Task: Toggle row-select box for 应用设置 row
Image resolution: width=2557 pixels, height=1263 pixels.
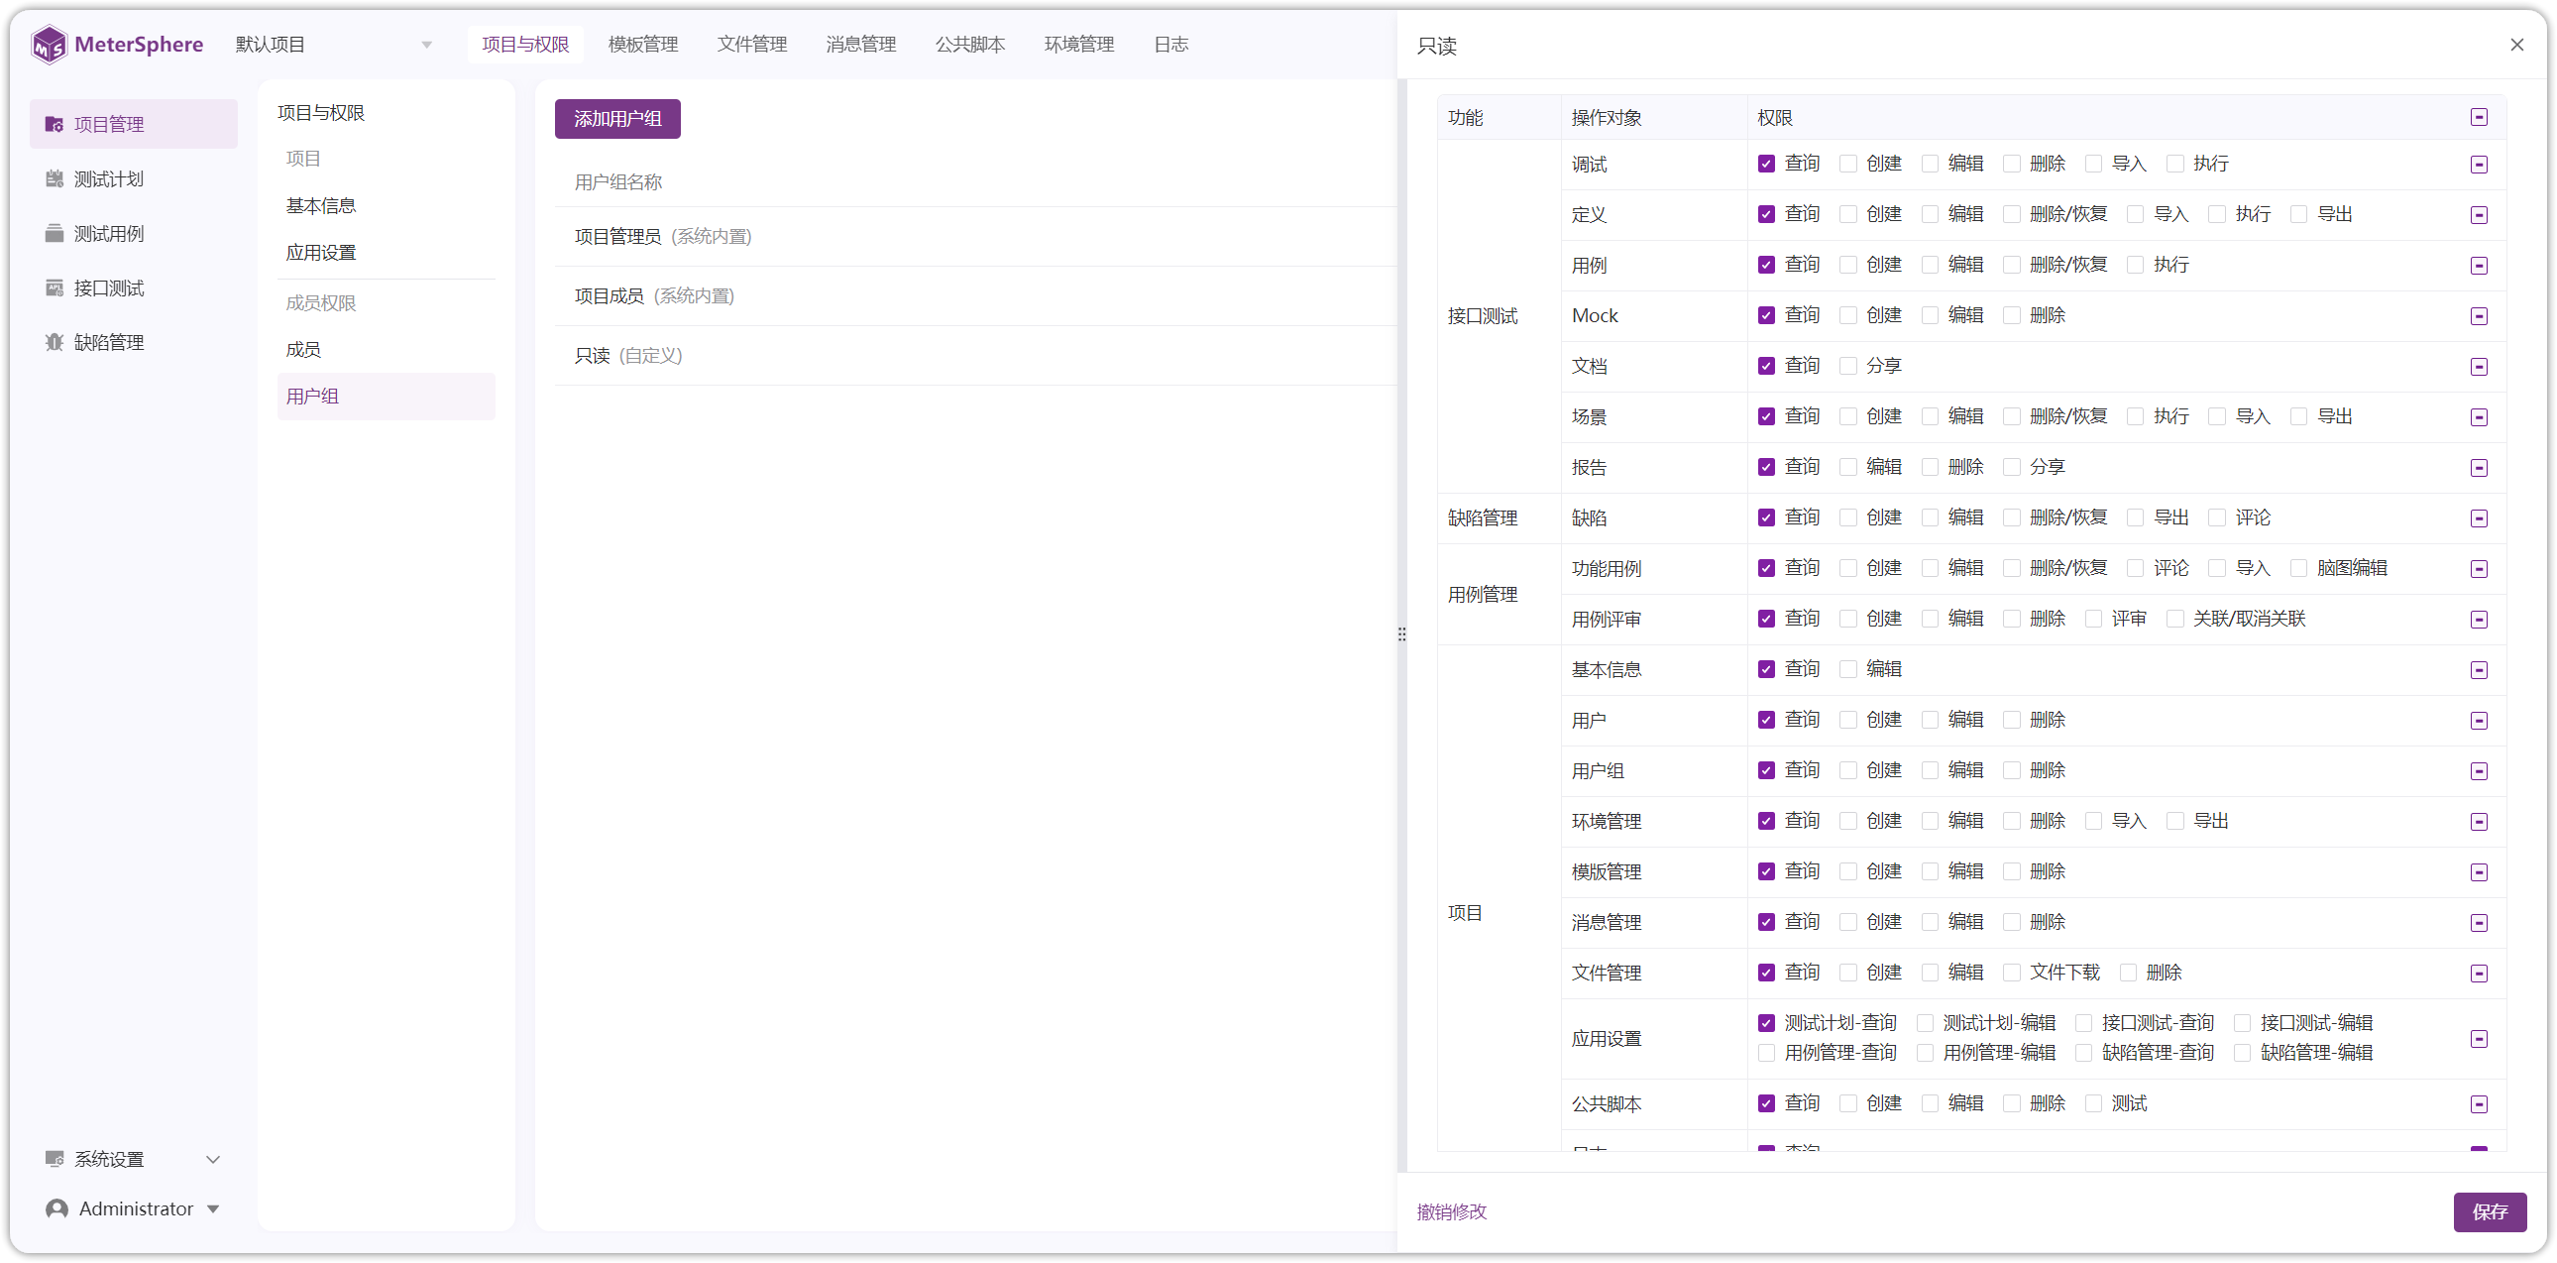Action: click(x=2479, y=1039)
